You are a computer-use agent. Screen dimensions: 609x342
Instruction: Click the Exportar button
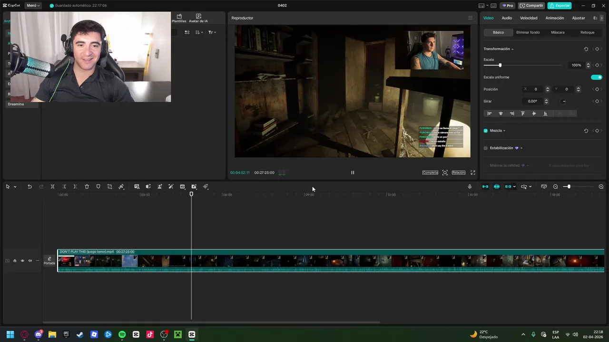tap(560, 6)
